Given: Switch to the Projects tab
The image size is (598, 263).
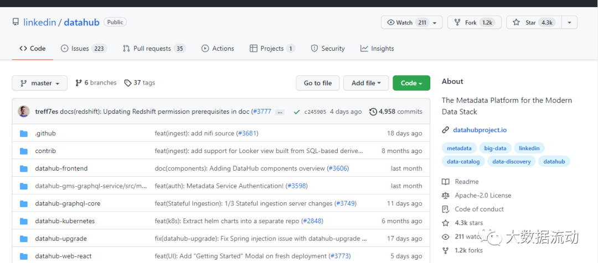Looking at the screenshot, I should click(x=272, y=48).
